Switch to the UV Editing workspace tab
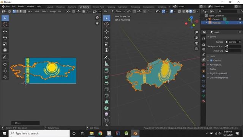The image size is (243, 137). pyautogui.click(x=84, y=7)
